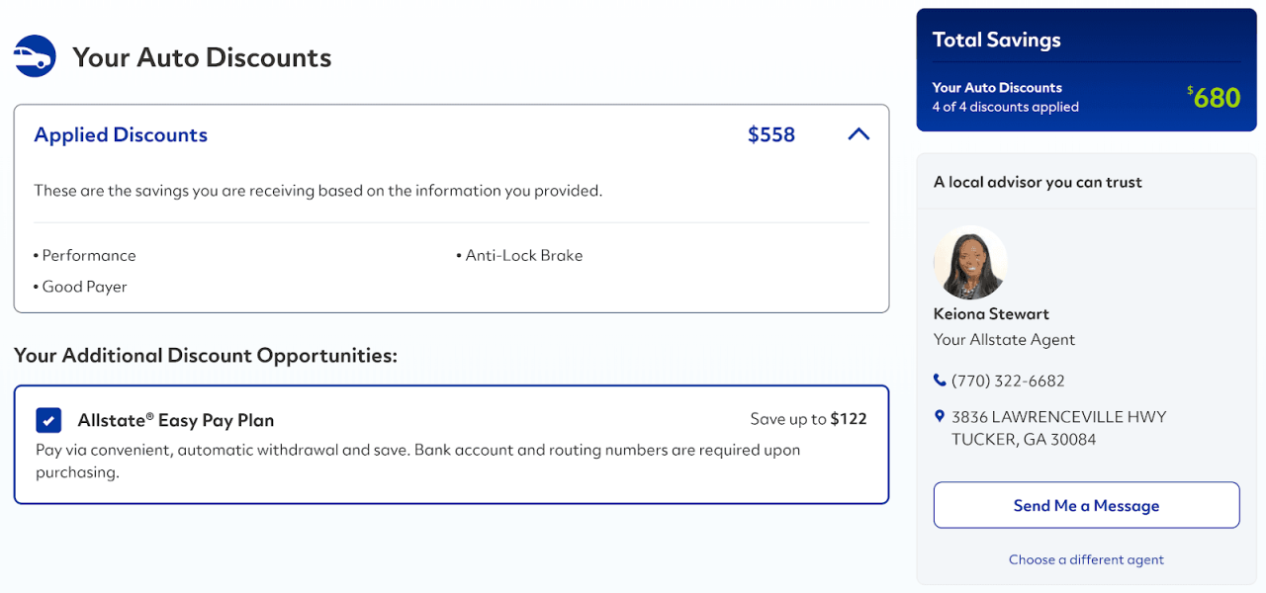Expand the Total Savings summary panel

pos(1085,69)
